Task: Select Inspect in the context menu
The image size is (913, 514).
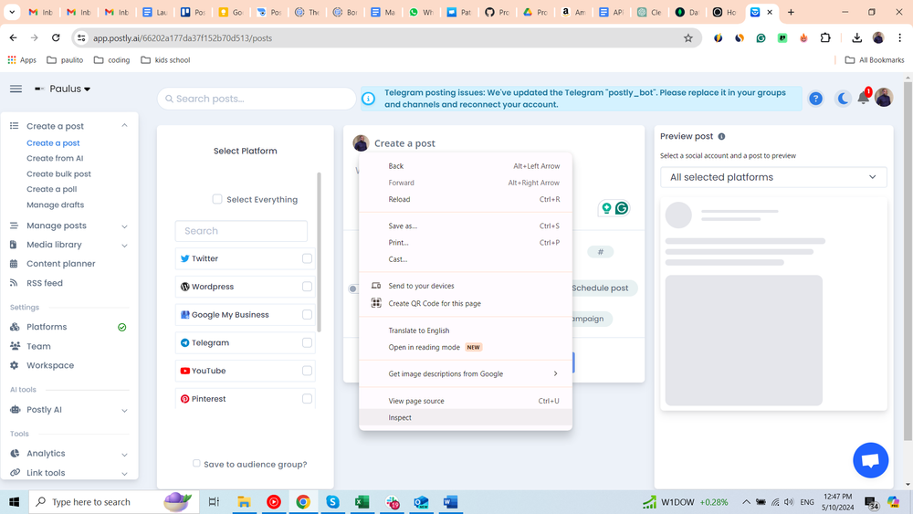Action: point(466,417)
